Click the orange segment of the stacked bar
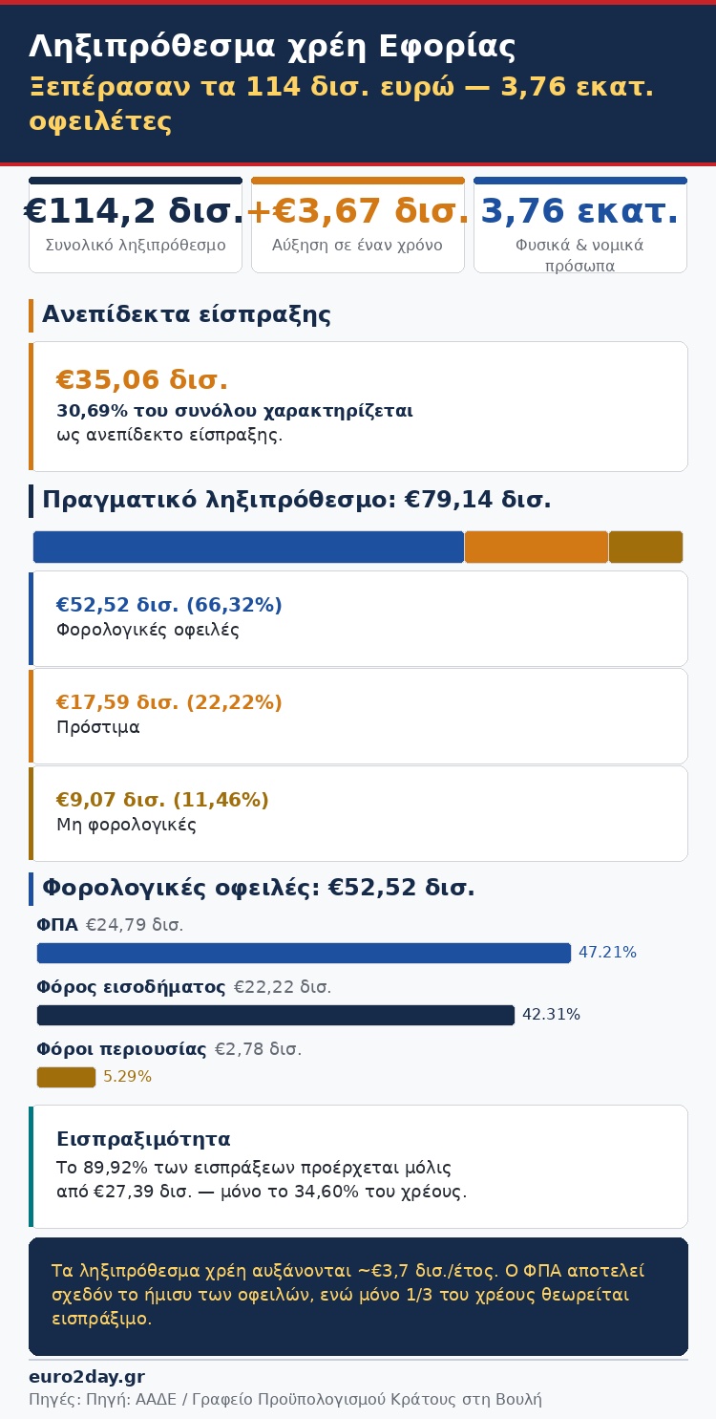This screenshot has height=1419, width=716. pos(536,547)
